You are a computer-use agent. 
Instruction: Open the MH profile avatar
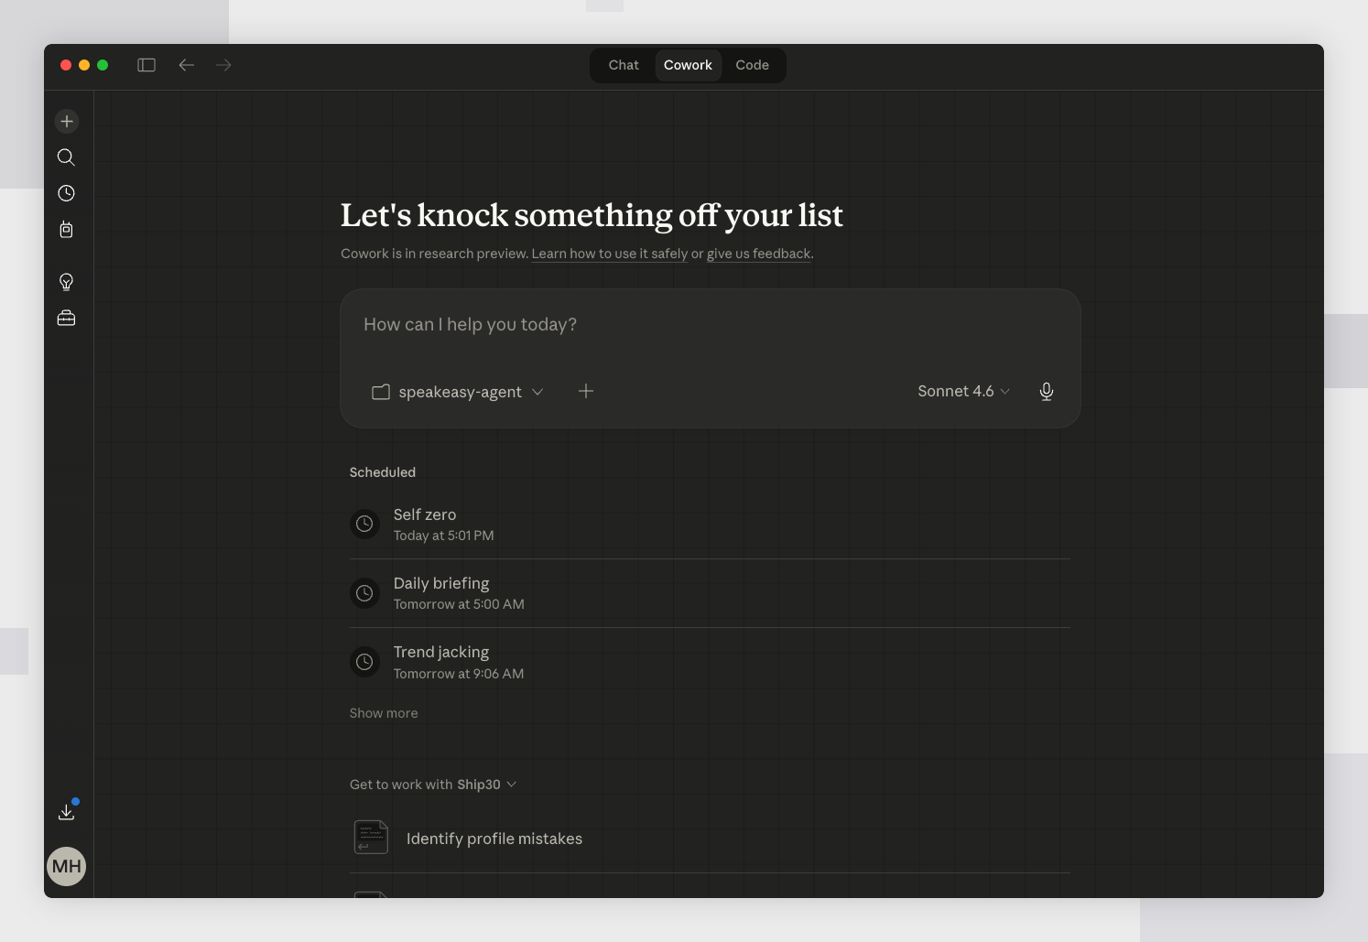pyautogui.click(x=66, y=866)
